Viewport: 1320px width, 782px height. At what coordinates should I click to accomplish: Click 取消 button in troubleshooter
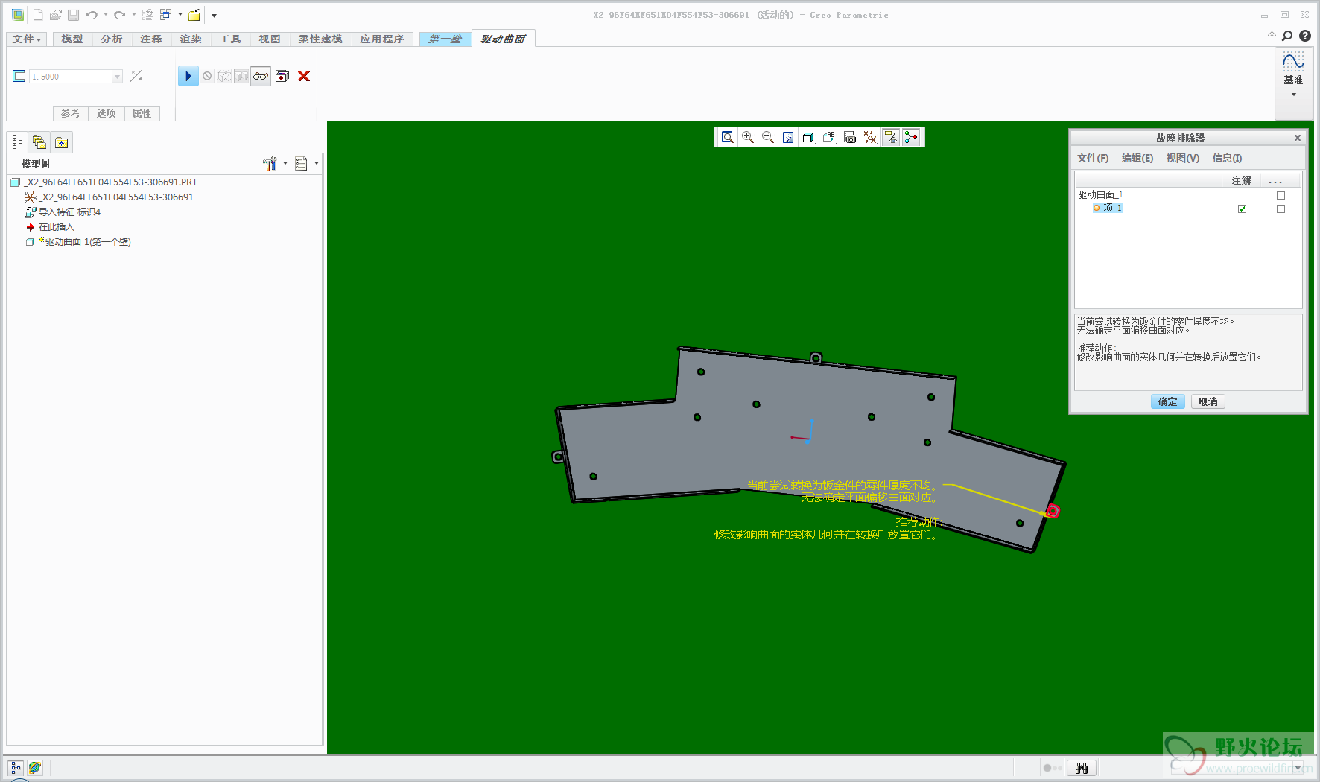[1208, 401]
